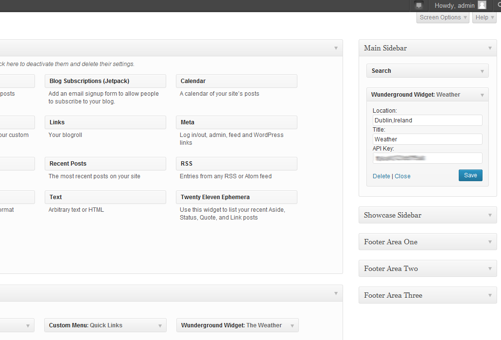
Task: Click the admin user avatar icon
Action: pos(482,5)
